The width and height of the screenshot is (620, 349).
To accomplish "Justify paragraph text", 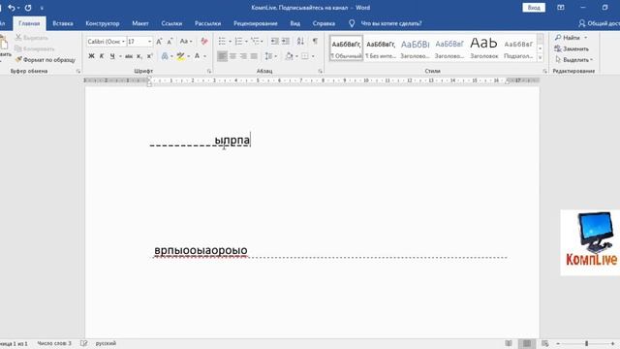I will pyautogui.click(x=254, y=56).
